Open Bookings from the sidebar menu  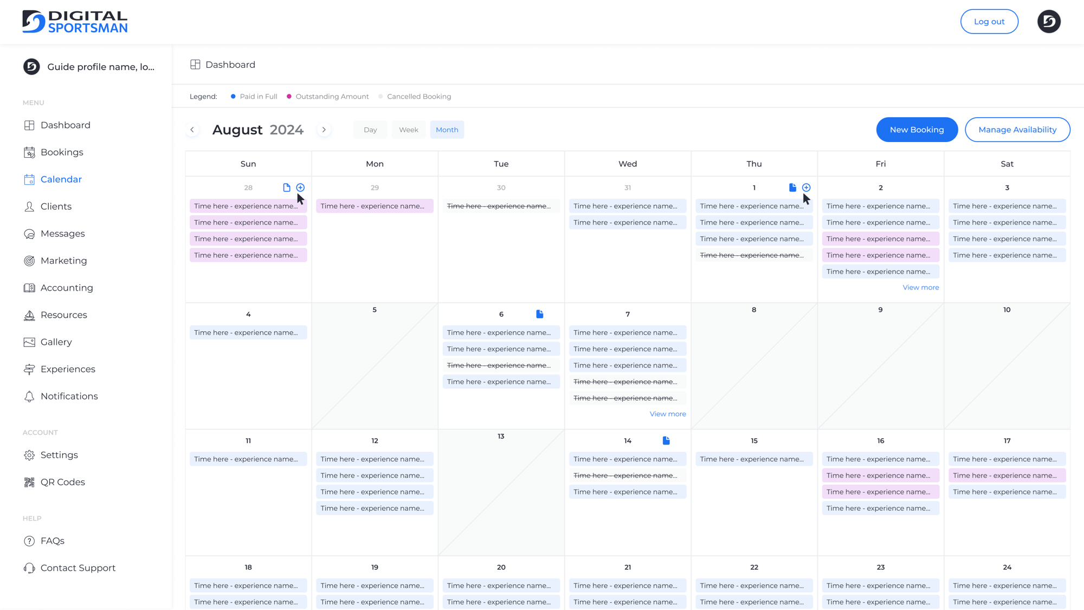[62, 152]
